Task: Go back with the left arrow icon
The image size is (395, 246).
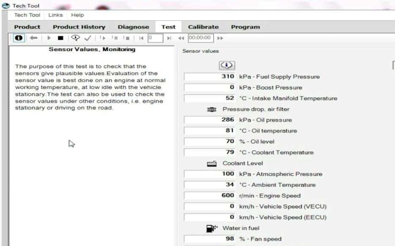Action: pos(33,38)
